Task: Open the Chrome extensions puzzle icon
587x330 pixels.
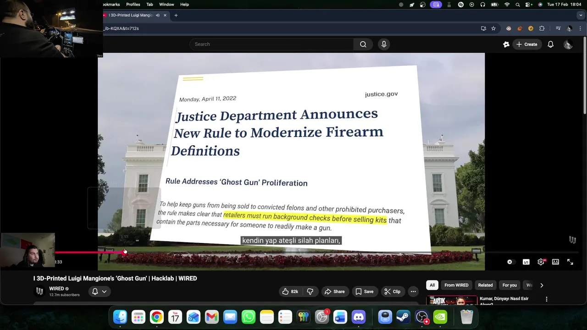Action: tap(542, 28)
